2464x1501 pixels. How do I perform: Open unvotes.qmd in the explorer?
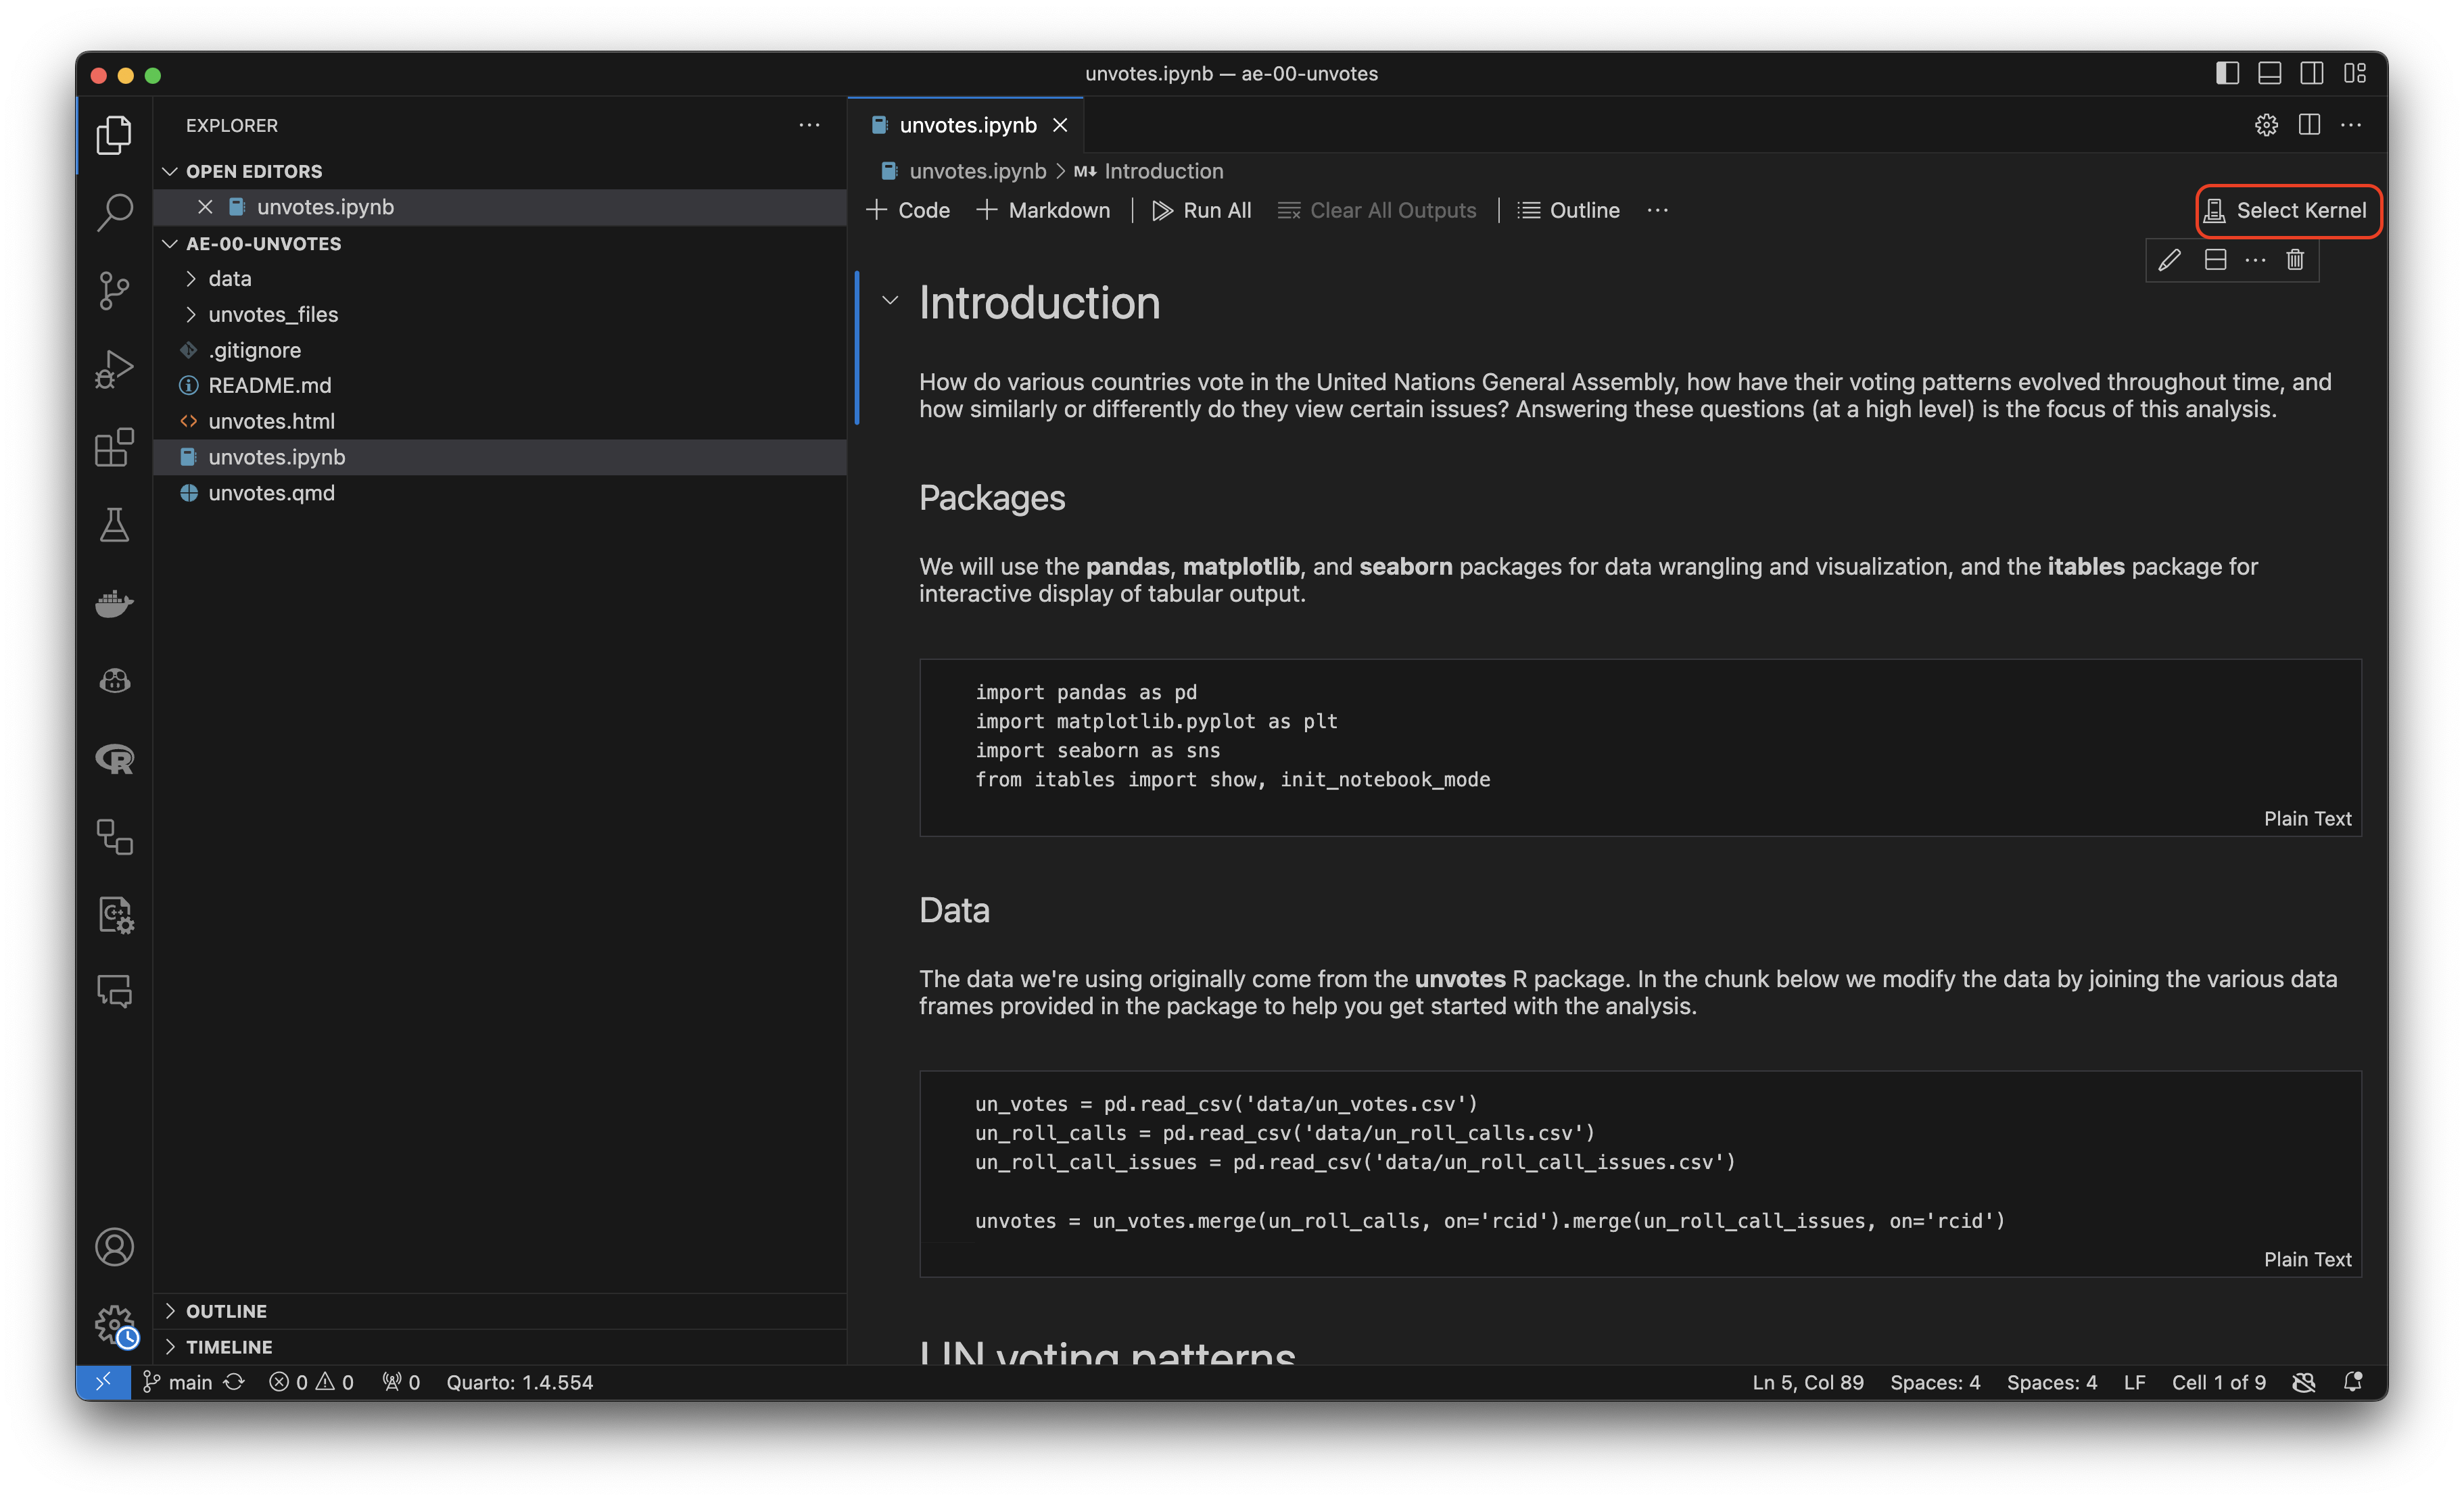pos(271,493)
